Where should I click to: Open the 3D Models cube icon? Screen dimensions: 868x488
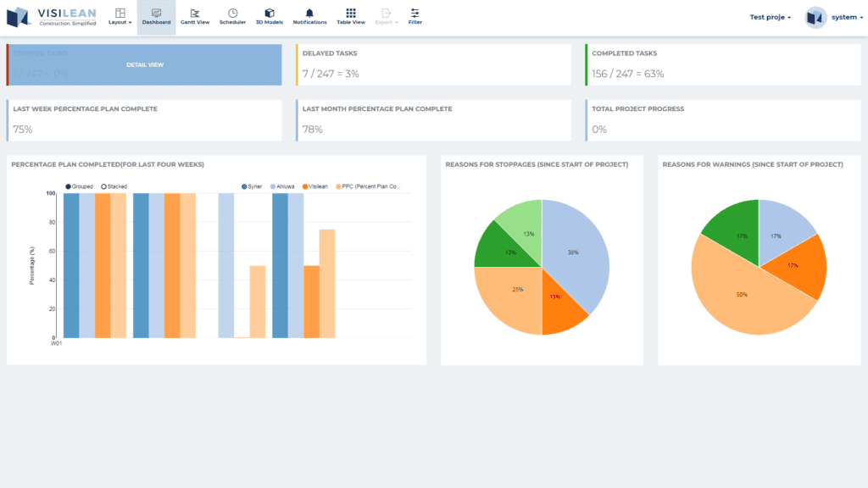pos(270,14)
